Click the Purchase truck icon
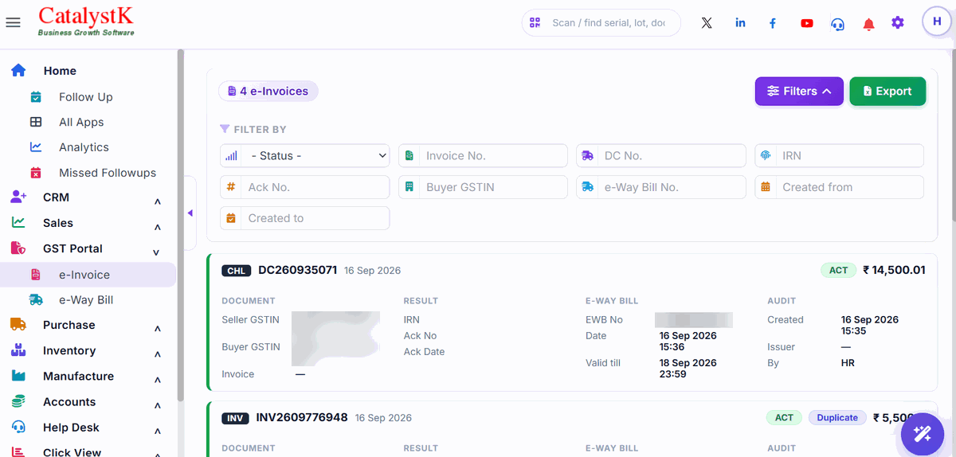The height and width of the screenshot is (457, 956). [18, 325]
